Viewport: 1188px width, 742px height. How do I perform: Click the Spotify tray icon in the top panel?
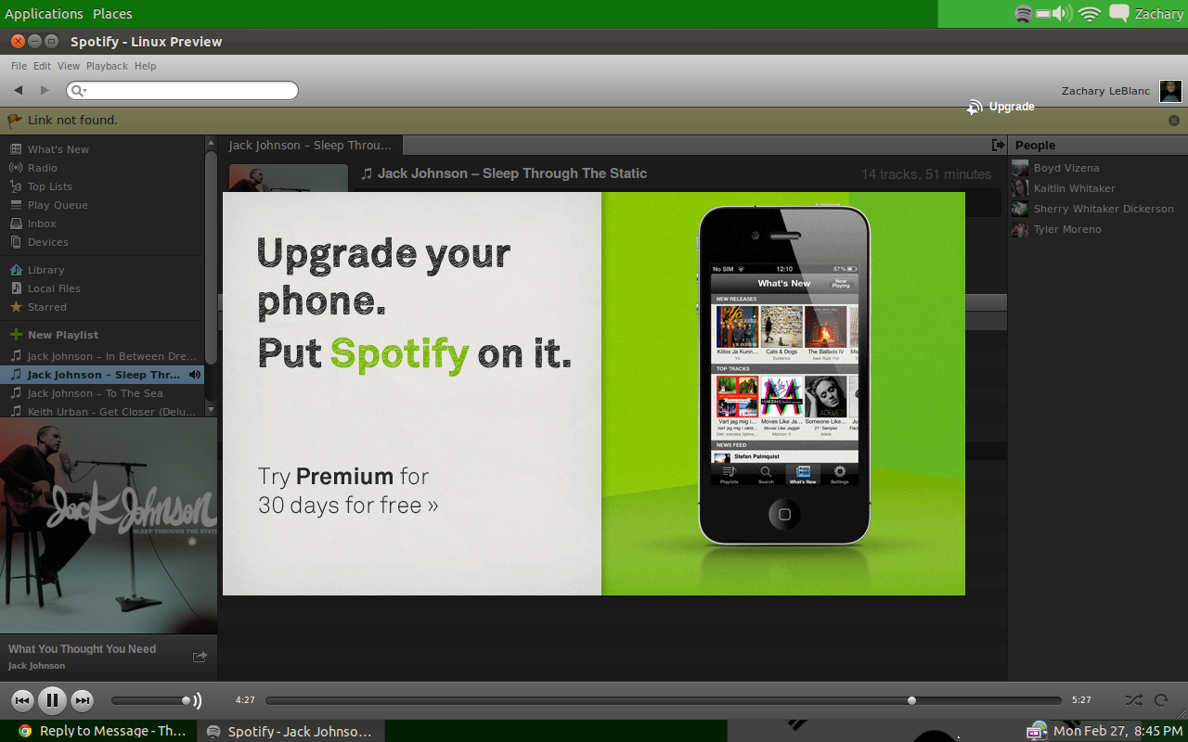tap(1024, 14)
